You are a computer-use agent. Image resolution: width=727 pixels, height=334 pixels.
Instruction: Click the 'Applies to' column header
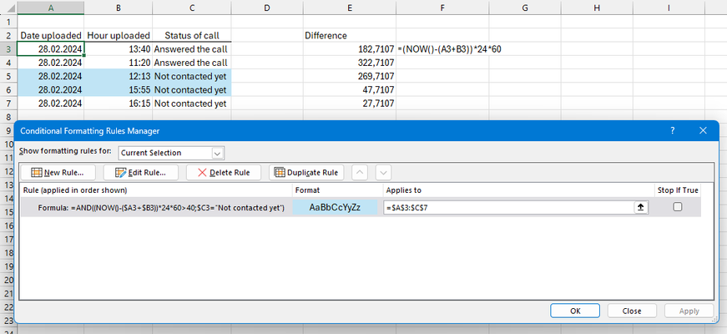click(x=518, y=190)
